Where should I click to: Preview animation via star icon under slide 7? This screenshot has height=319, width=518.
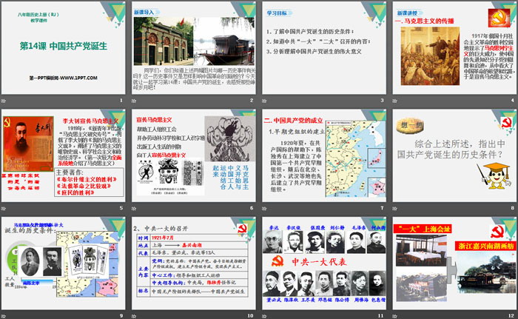(265, 208)
